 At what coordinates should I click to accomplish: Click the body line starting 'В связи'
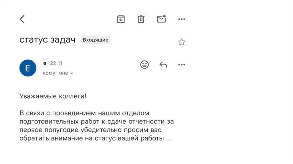point(84,113)
